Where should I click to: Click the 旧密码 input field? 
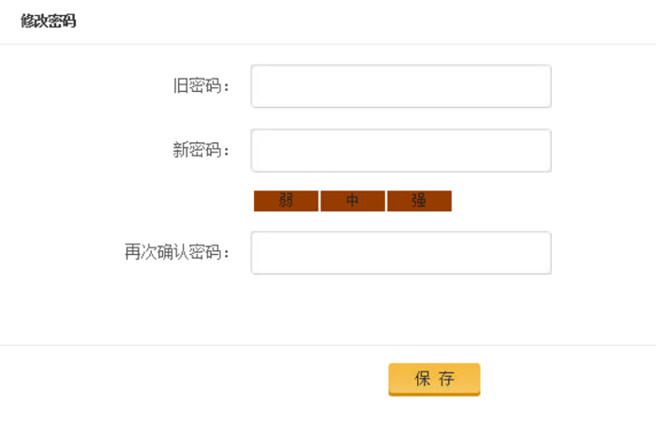coord(401,86)
